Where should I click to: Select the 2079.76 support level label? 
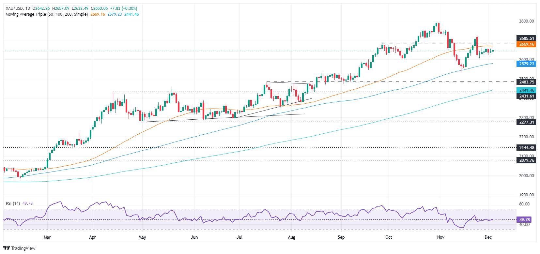526,160
